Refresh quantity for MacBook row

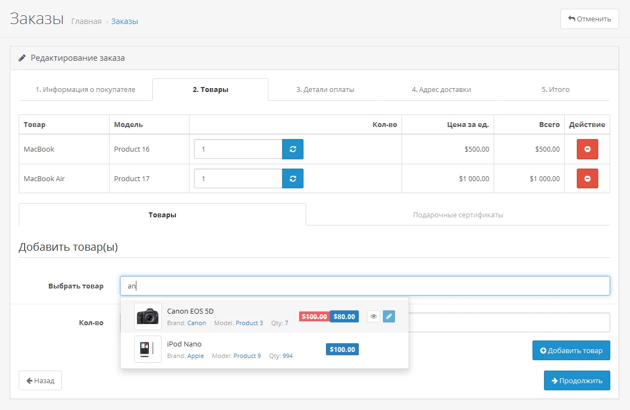[x=293, y=149]
